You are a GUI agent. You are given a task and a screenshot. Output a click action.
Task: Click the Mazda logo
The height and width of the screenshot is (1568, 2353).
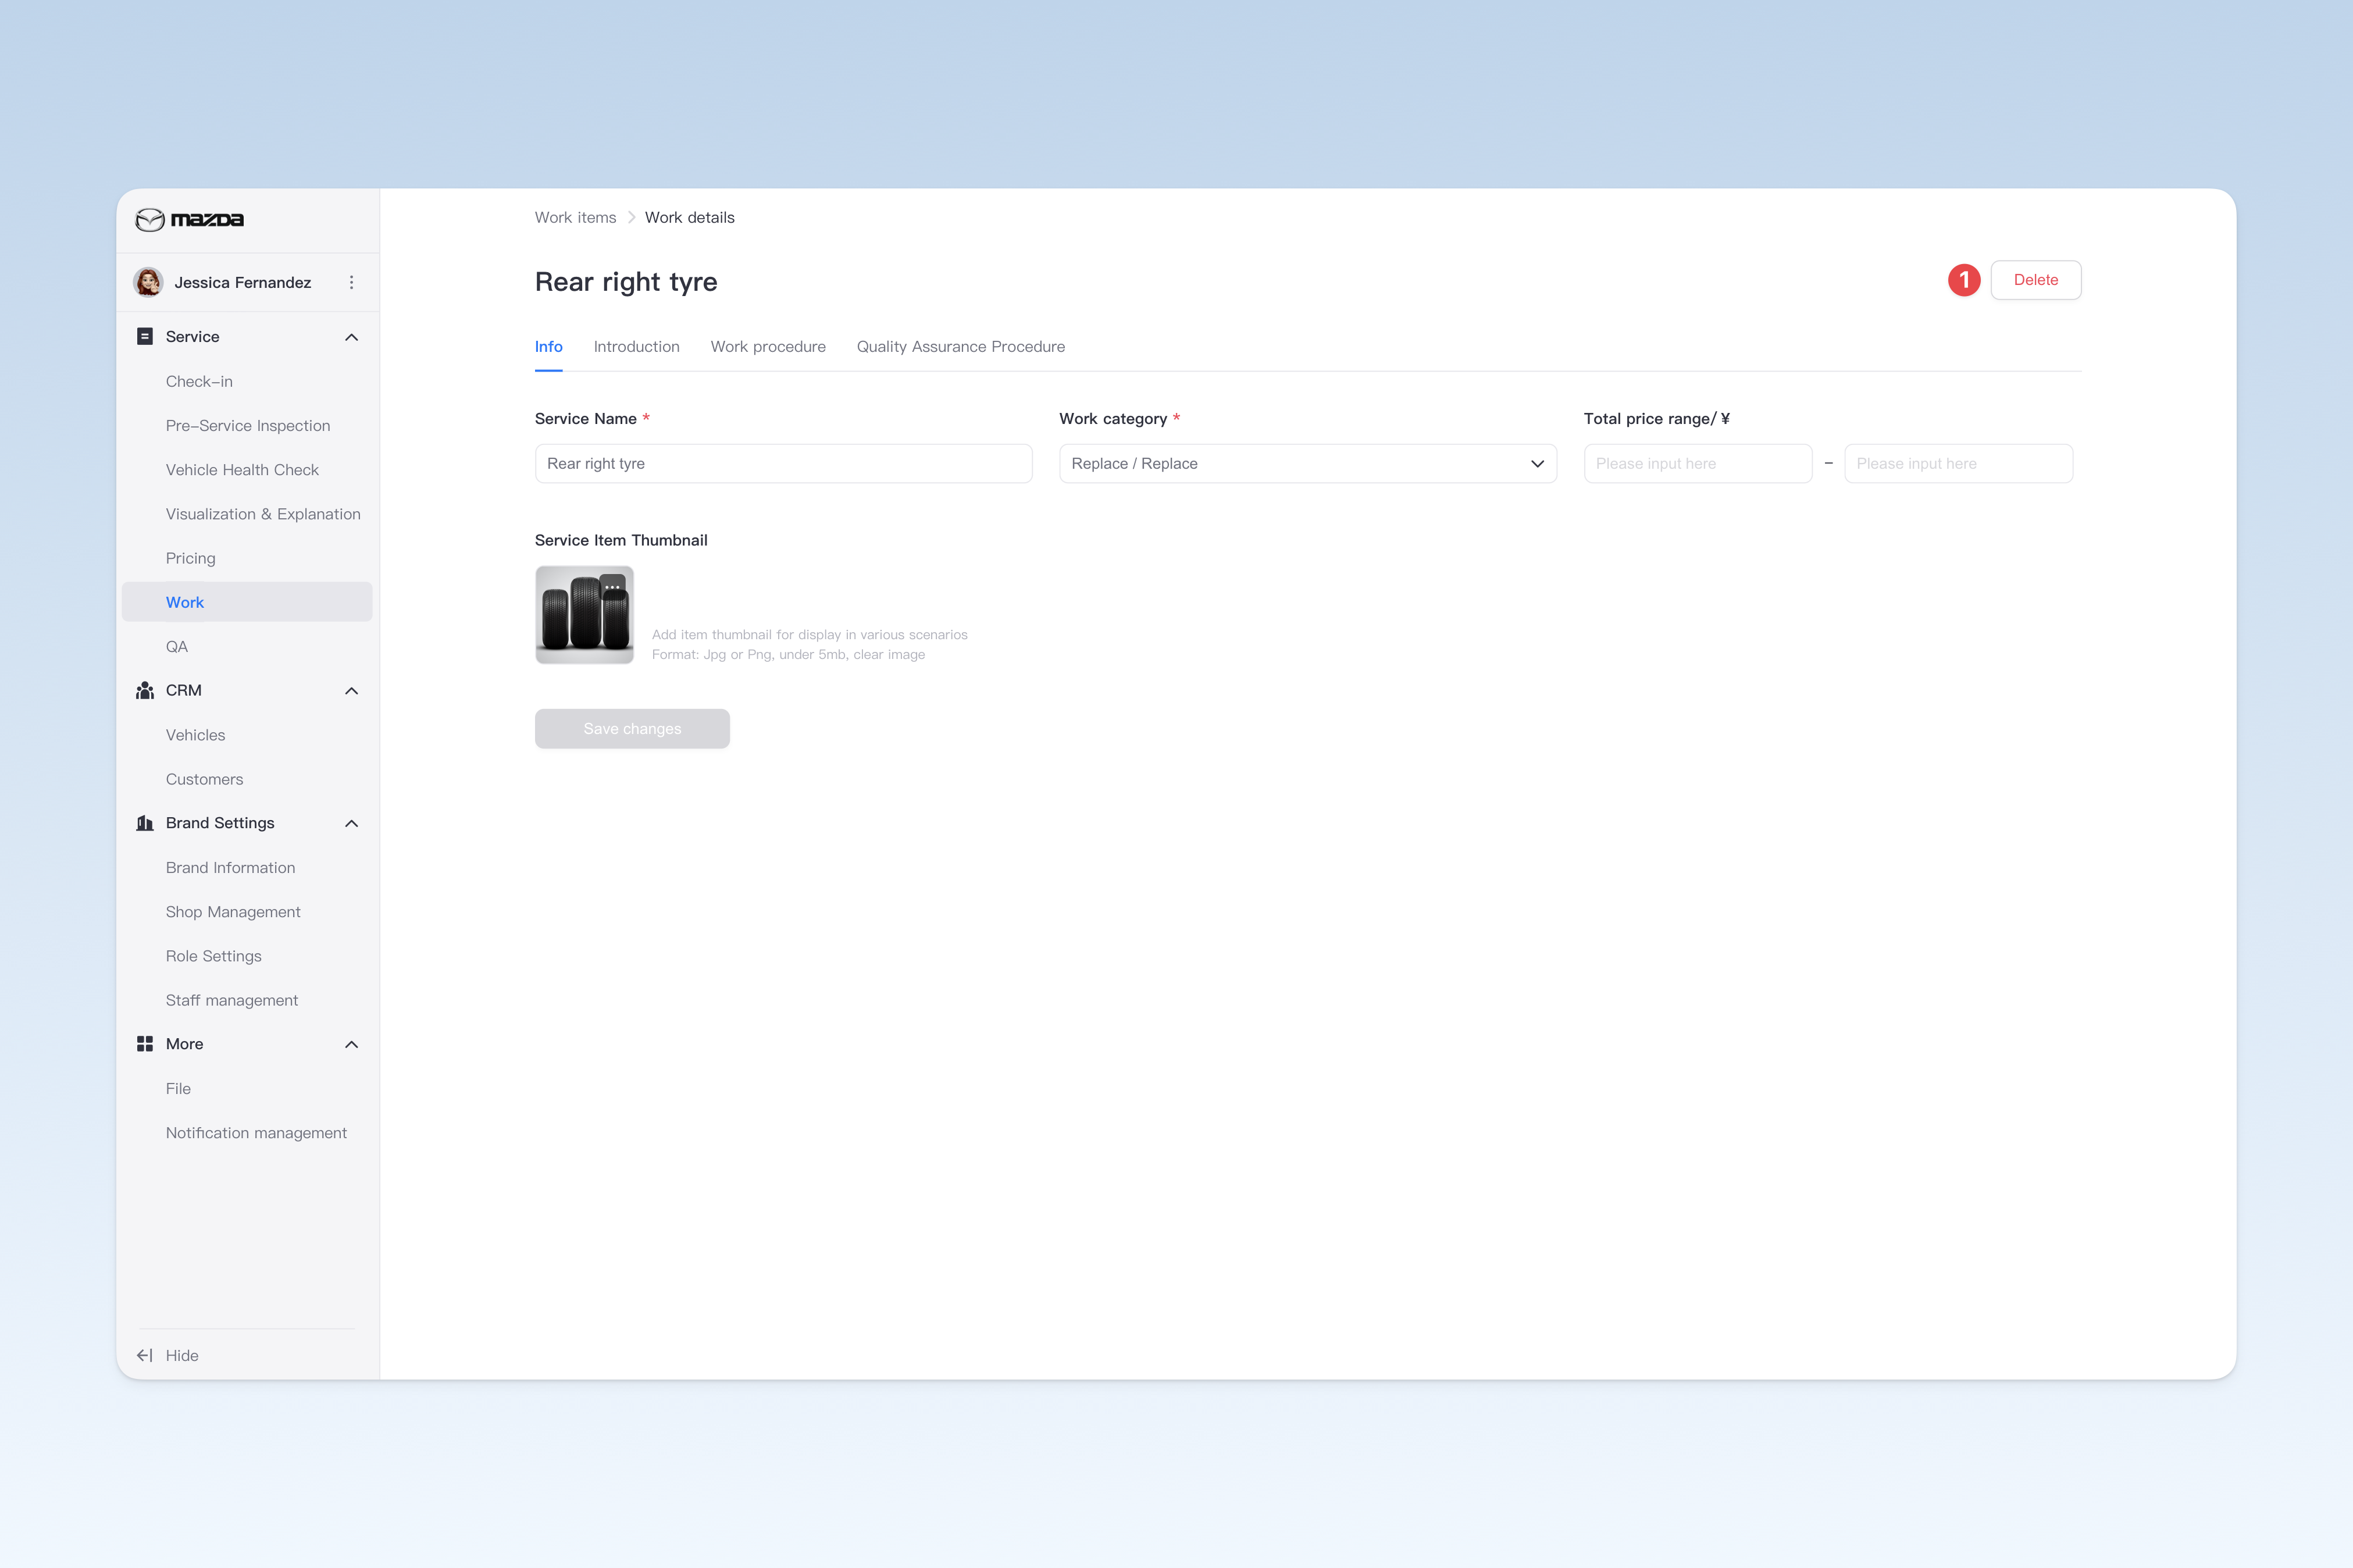pos(189,219)
